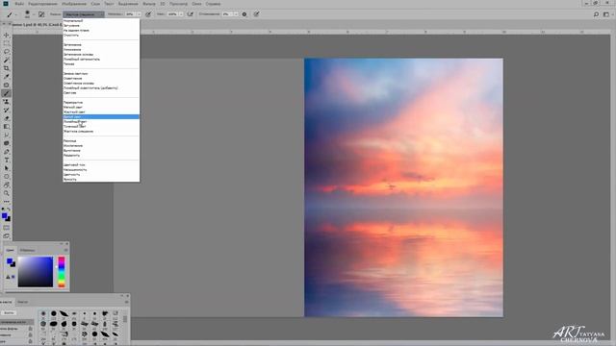This screenshot has height=346, width=616.
Task: Swap foreground and background colors arrow
Action: coord(9,210)
